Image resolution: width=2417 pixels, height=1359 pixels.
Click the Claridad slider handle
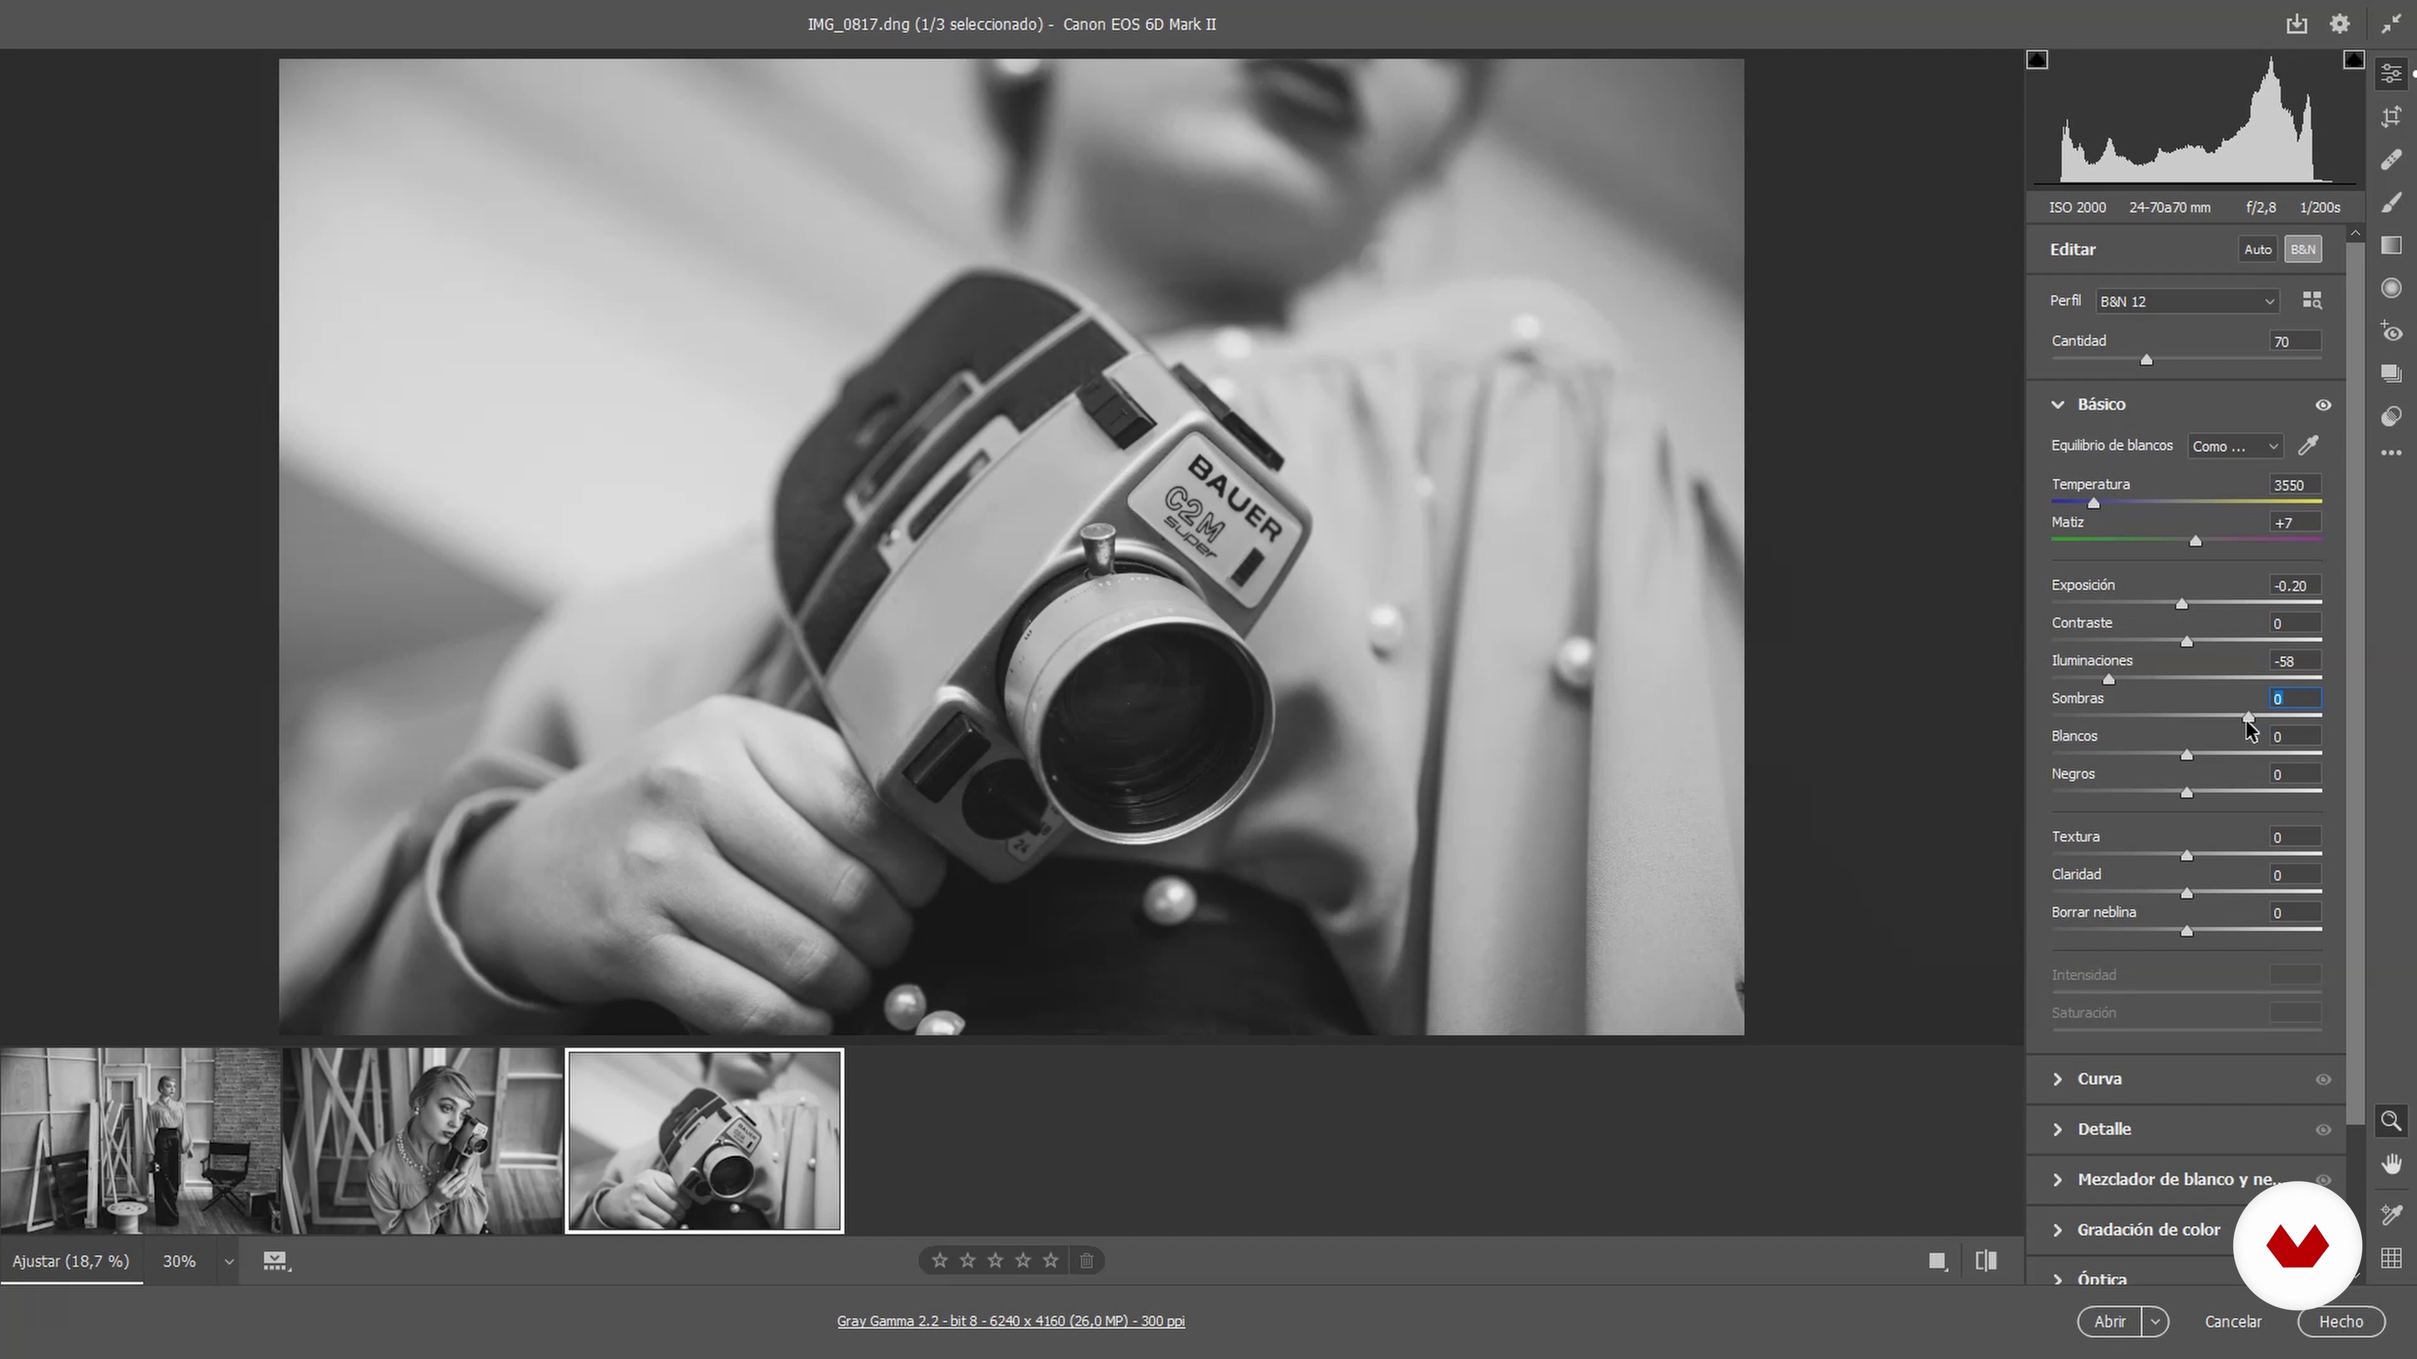pos(2186,894)
